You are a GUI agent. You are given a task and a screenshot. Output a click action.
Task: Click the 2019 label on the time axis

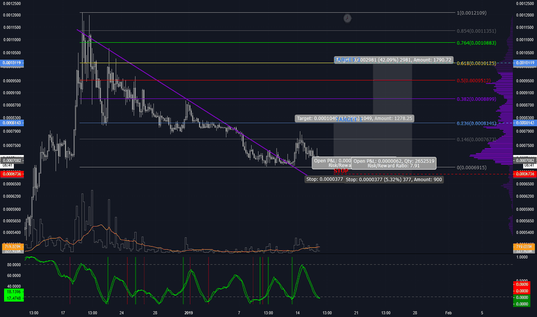189,312
